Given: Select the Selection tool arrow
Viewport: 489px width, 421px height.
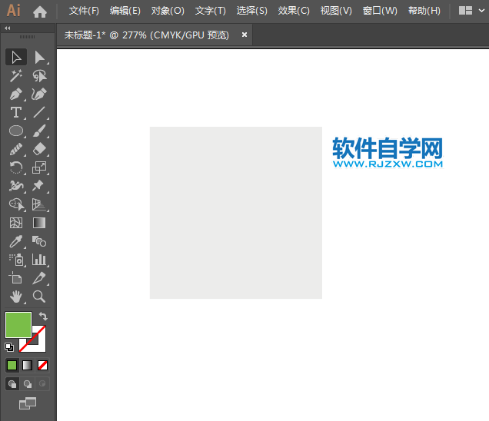Looking at the screenshot, I should 16,57.
